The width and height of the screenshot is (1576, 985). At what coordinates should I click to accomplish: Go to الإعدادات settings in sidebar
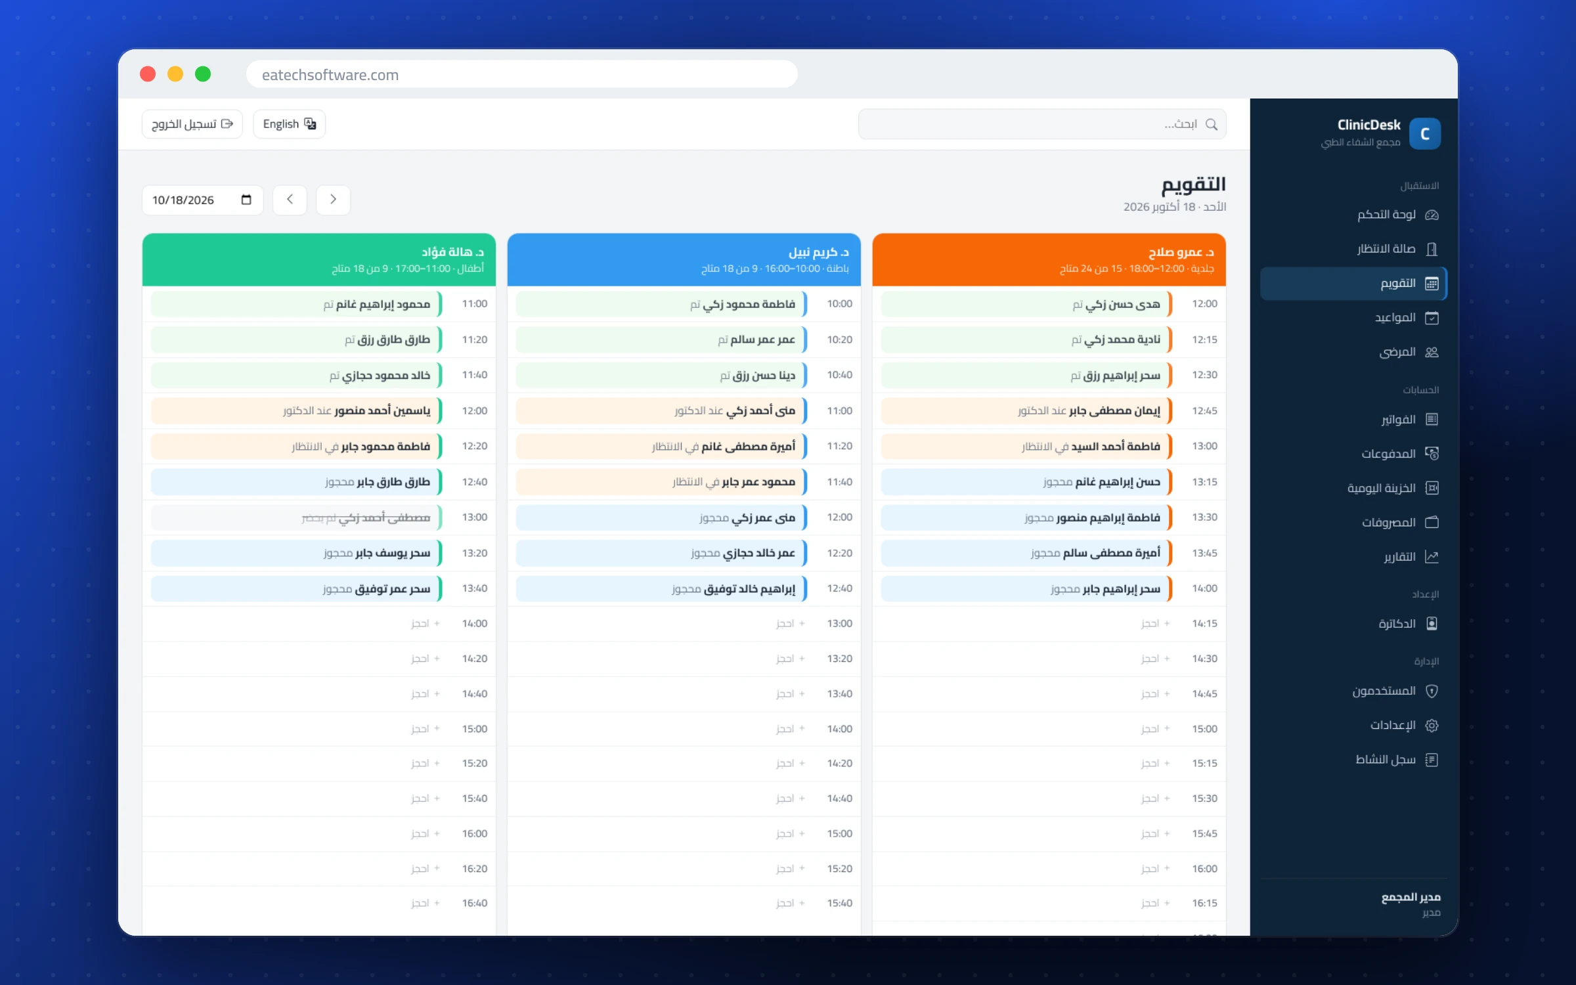(1354, 725)
